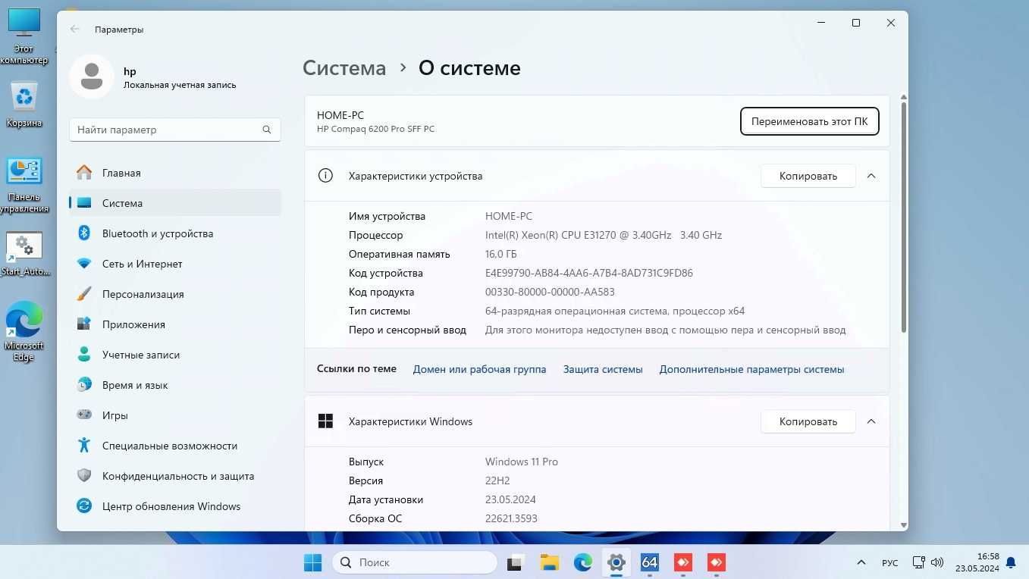Screen dimensions: 1029x579
Task: Copy device specs with Копировать button
Action: pos(808,176)
